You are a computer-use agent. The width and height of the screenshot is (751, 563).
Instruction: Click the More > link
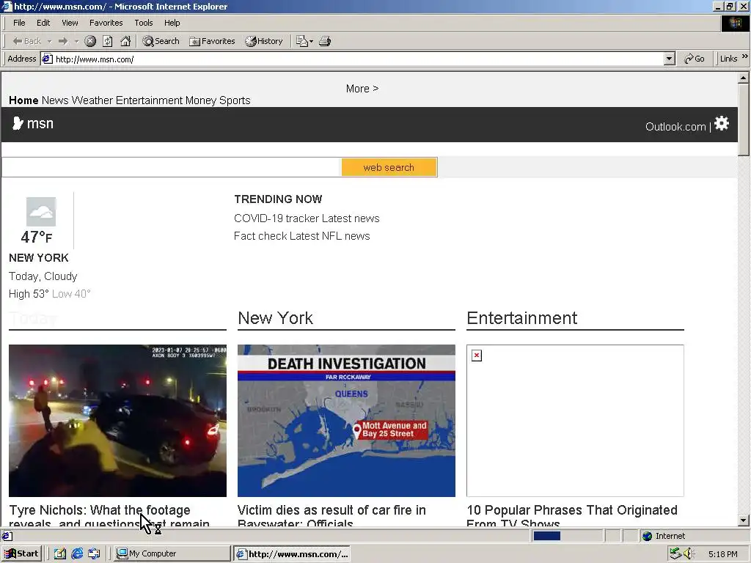click(x=362, y=89)
